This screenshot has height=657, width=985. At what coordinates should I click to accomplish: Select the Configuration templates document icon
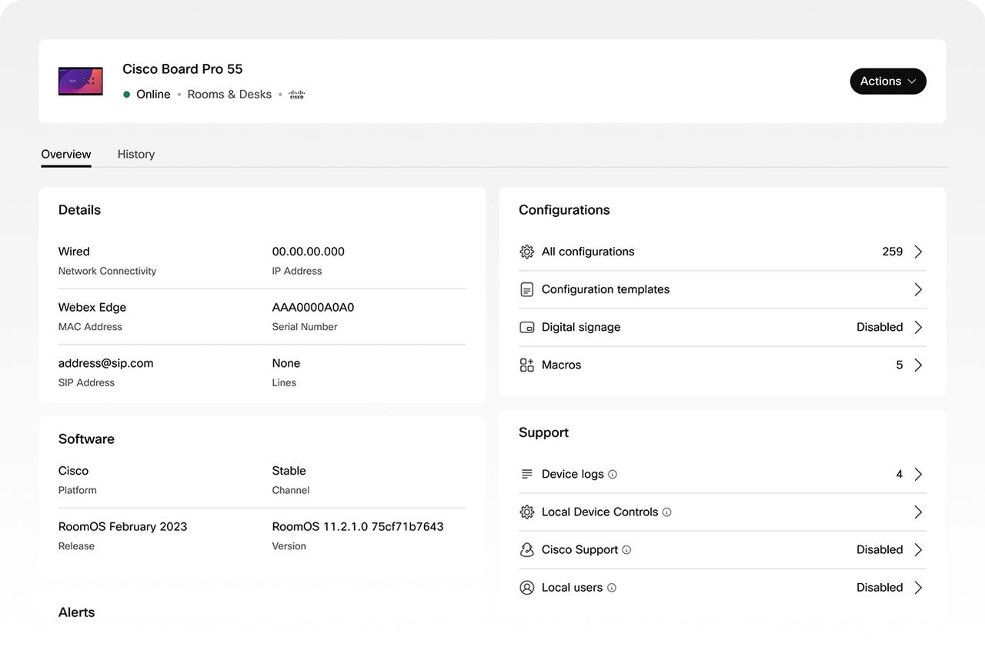pos(526,288)
